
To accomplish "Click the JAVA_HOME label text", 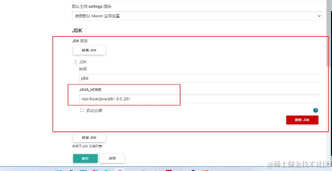I will coord(90,90).
